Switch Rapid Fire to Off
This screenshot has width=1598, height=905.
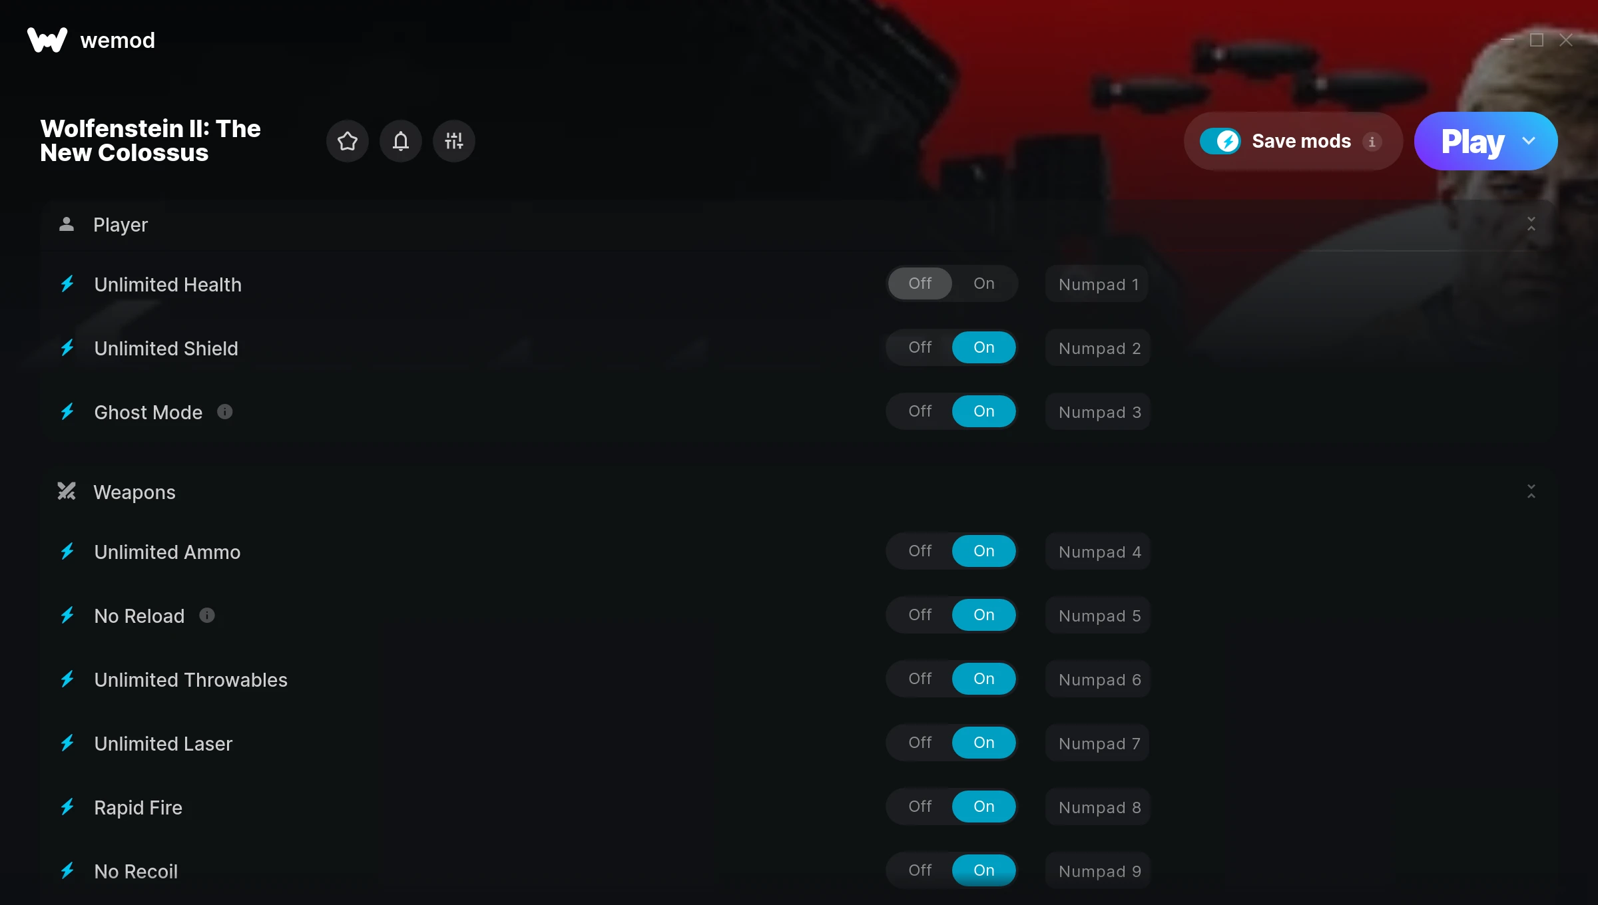[x=920, y=807]
